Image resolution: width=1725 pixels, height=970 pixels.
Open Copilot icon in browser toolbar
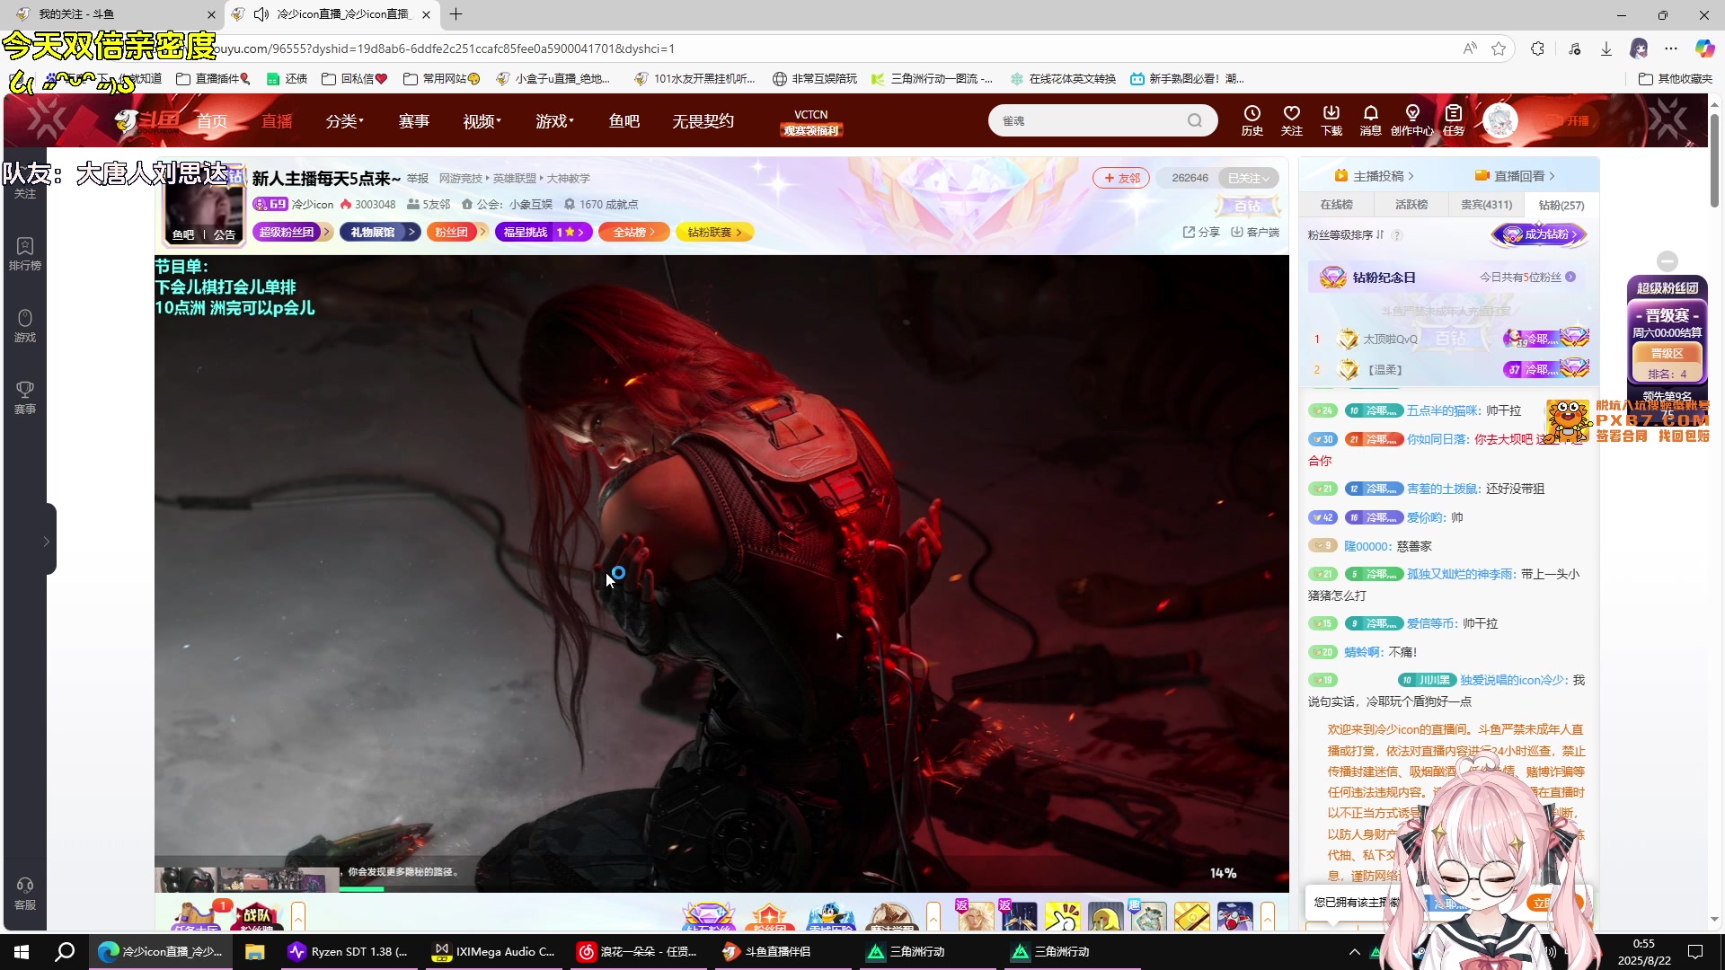pos(1704,48)
